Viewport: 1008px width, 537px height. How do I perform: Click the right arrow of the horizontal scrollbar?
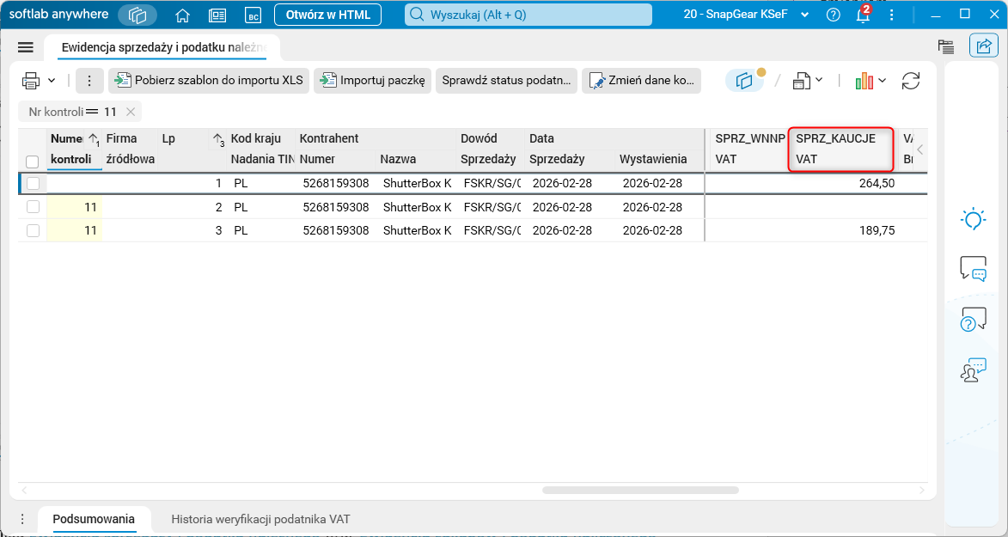click(922, 490)
